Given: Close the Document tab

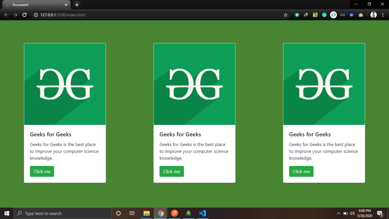Looking at the screenshot, I should tap(66, 5).
